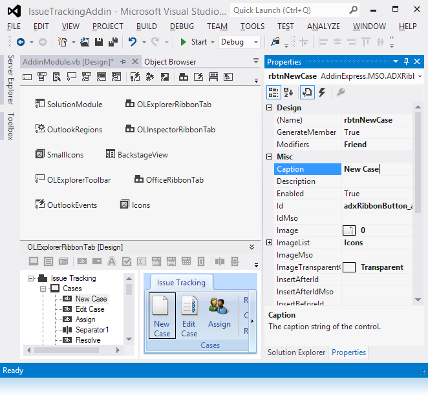
Task: Select Edit Case in the tree
Action: (x=90, y=309)
